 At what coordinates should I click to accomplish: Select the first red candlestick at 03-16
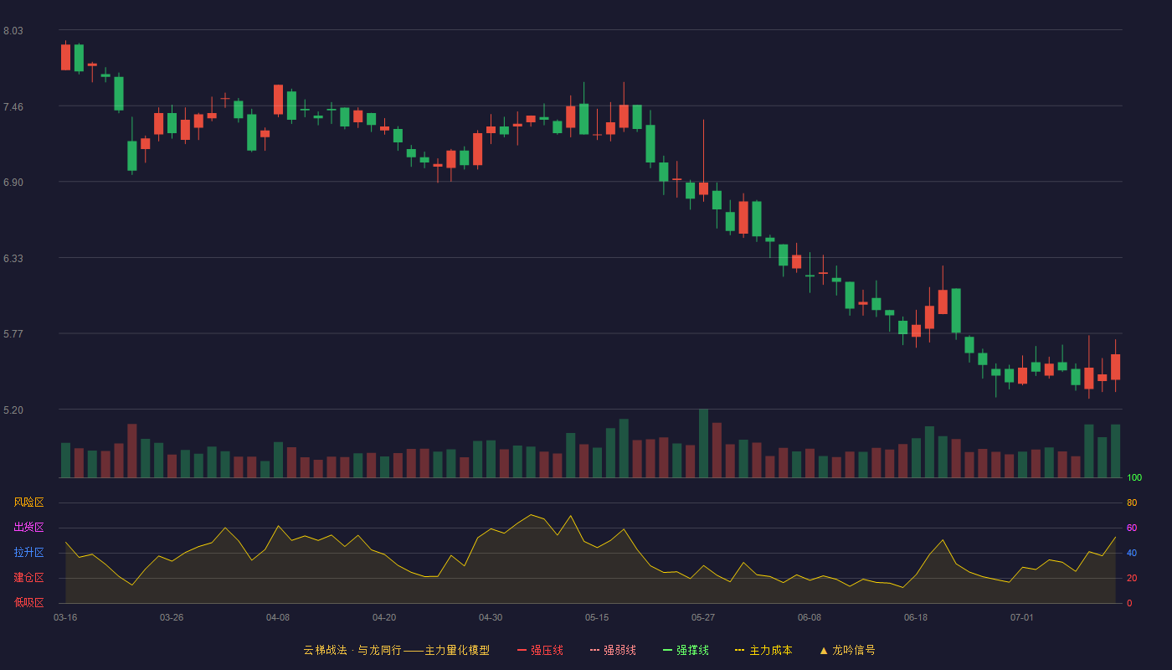pyautogui.click(x=65, y=57)
